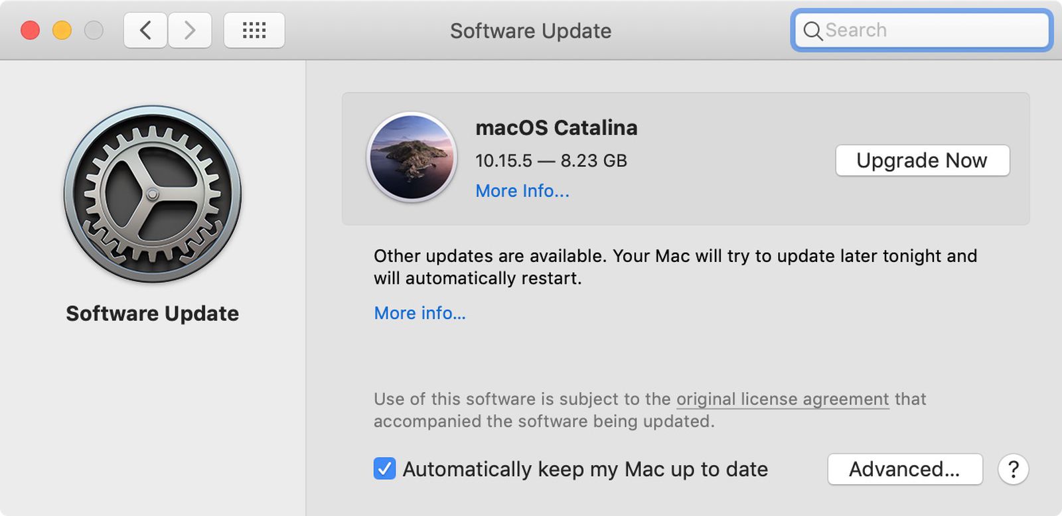Select the macOS Catalina island thumbnail
The height and width of the screenshot is (516, 1062).
[412, 157]
